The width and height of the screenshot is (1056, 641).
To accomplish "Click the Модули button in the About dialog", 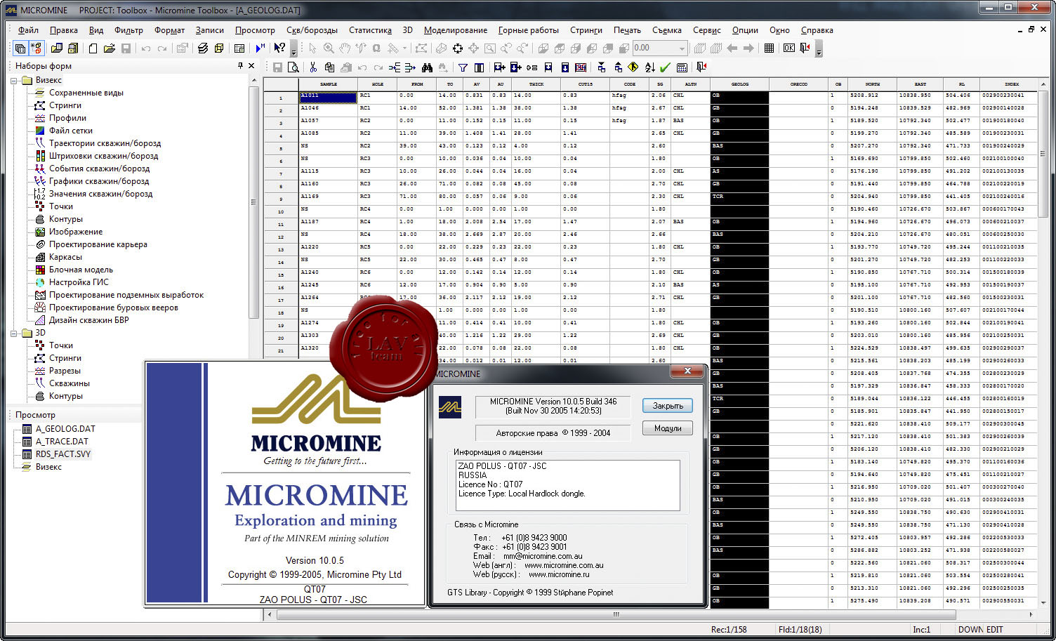I will (x=668, y=428).
